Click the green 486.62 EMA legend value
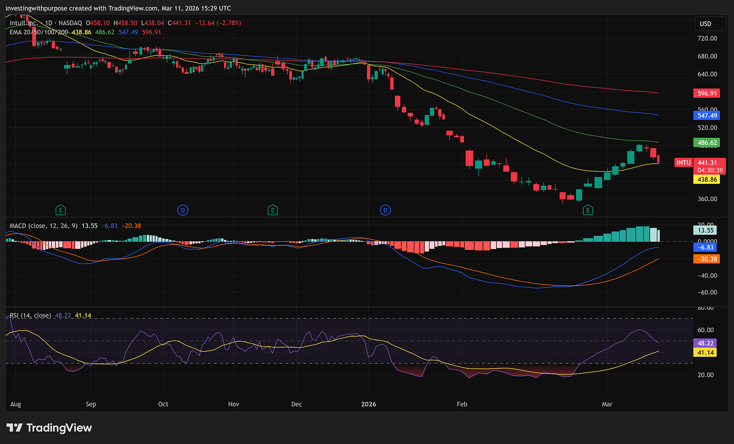This screenshot has width=734, height=444. 105,32
